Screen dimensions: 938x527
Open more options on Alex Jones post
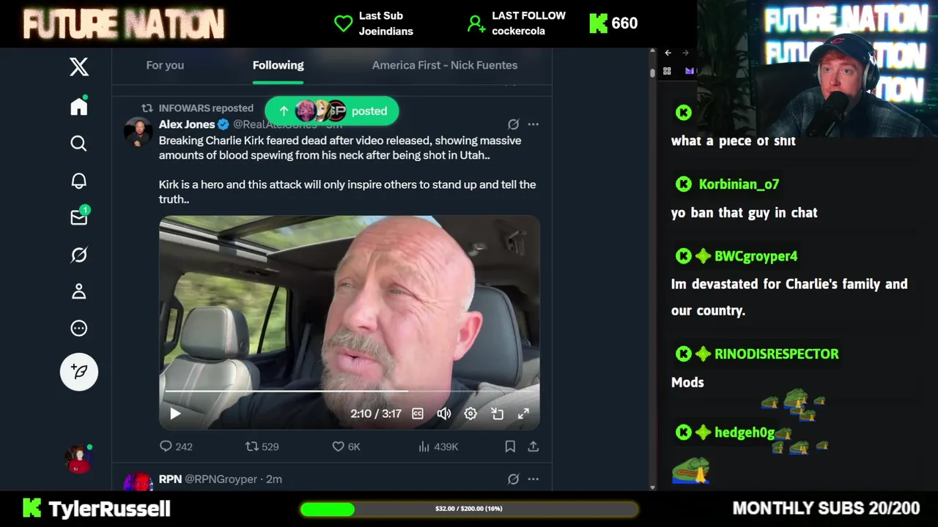533,124
